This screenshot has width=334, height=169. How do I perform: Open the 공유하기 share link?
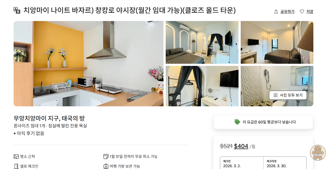(x=287, y=11)
